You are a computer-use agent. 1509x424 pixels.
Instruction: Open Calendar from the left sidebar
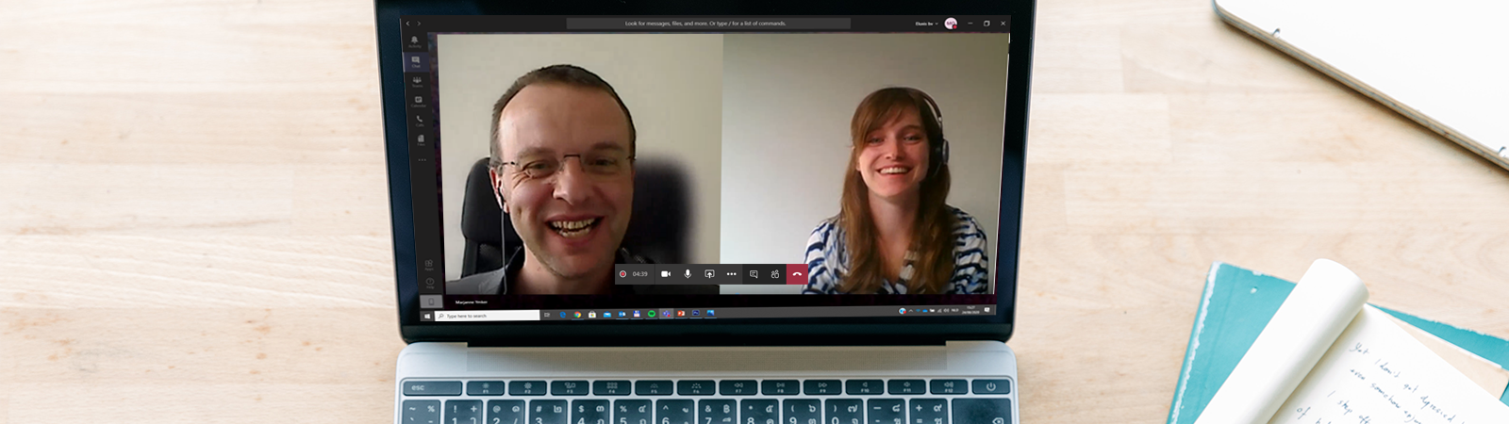tap(418, 101)
